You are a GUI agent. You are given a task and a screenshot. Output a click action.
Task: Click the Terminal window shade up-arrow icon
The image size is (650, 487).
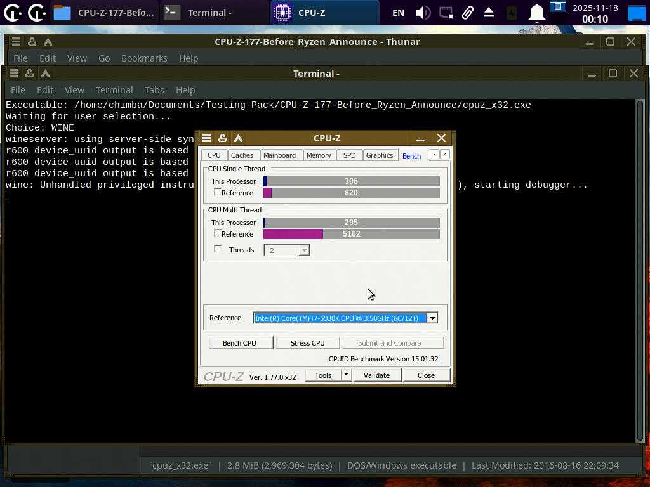coord(45,74)
